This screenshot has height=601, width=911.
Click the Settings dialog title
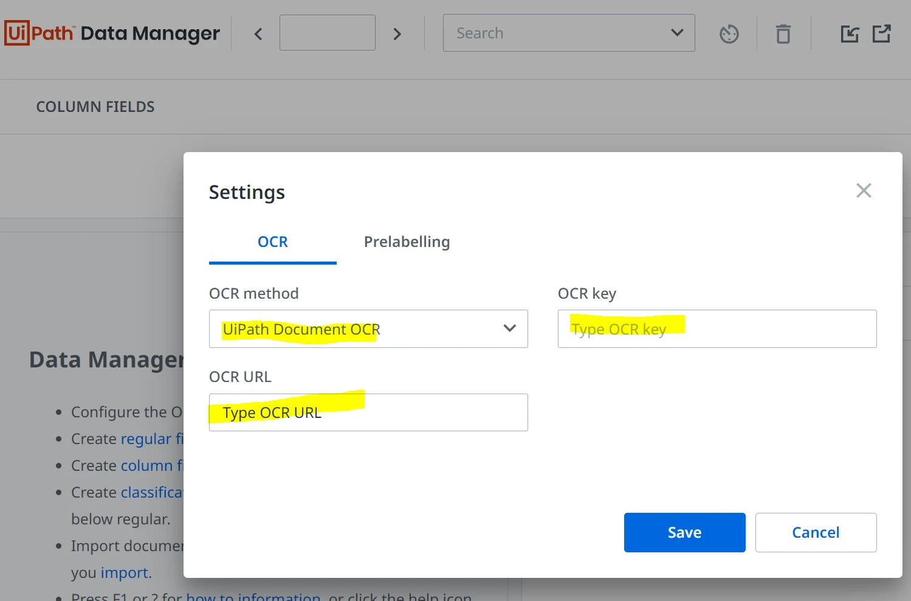tap(247, 192)
